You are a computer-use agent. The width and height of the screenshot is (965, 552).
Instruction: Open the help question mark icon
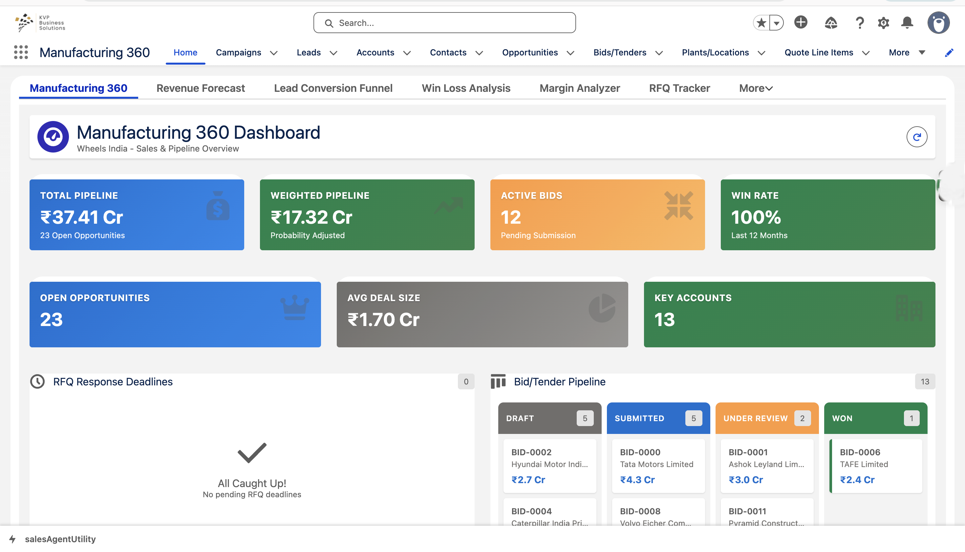[860, 23]
